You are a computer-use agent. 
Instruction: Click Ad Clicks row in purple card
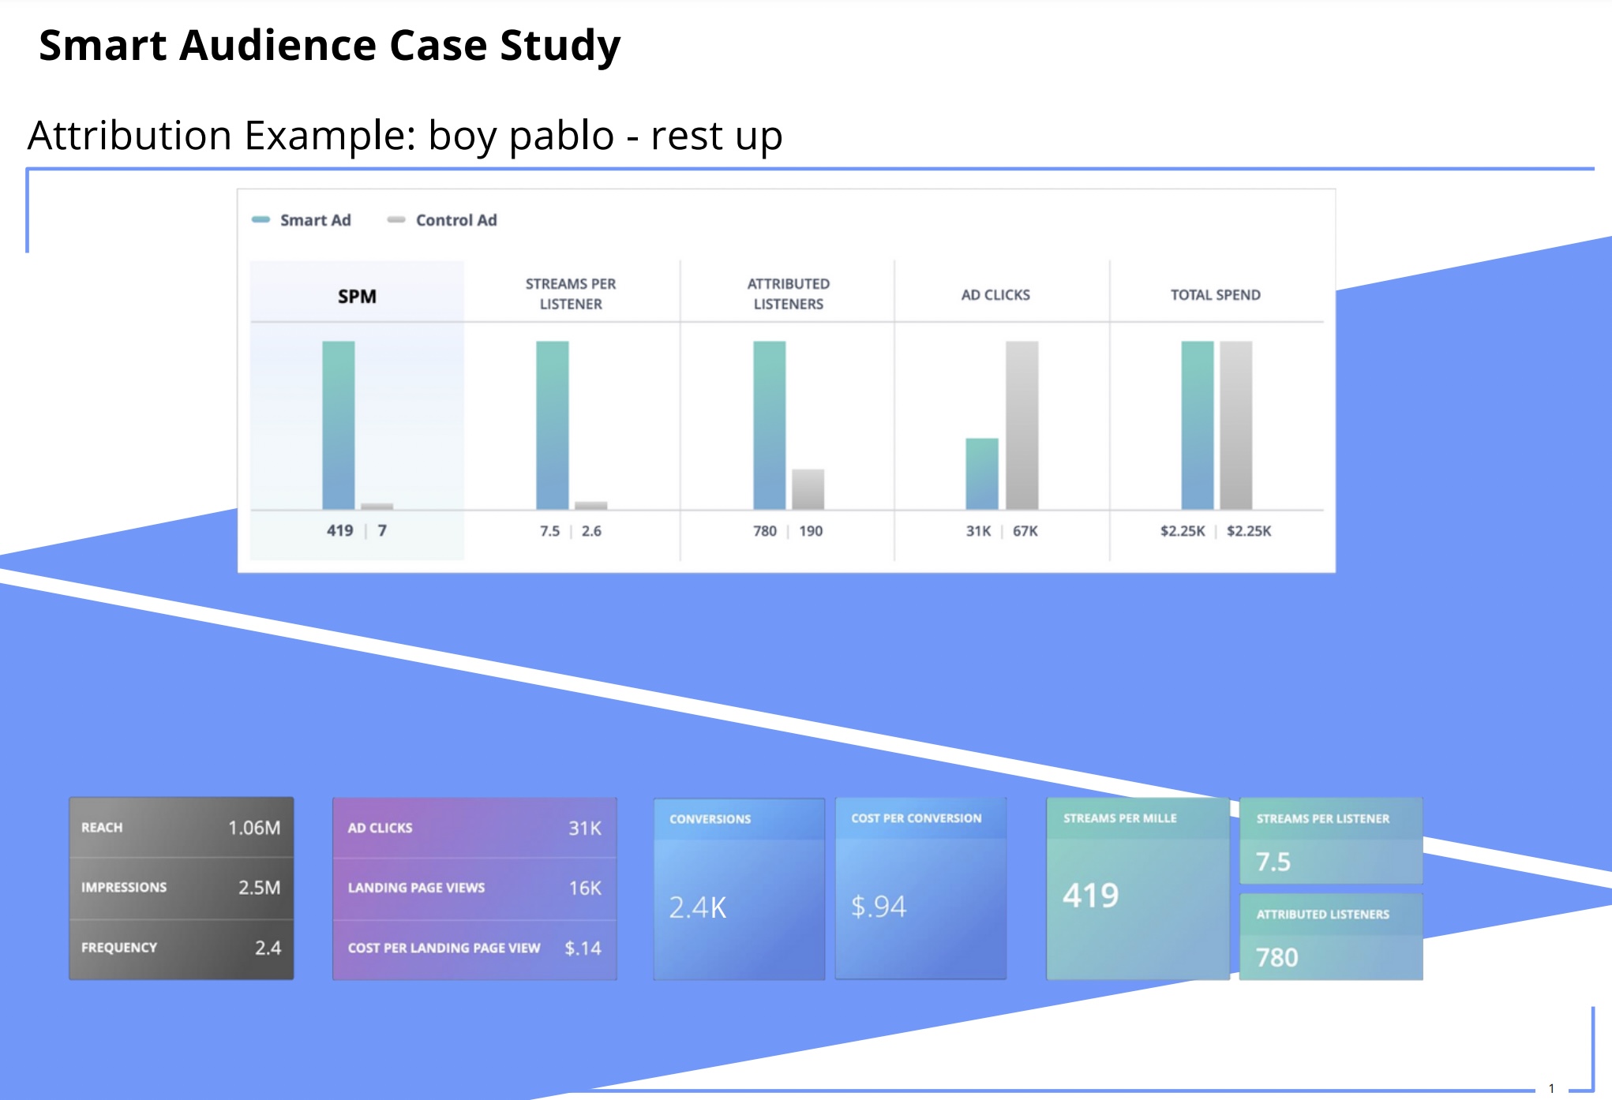click(474, 828)
